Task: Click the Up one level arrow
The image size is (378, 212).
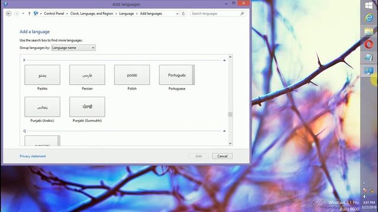Action: (x=29, y=14)
